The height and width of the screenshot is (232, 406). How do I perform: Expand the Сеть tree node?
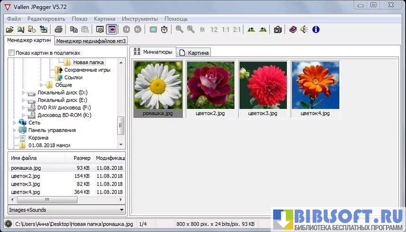pyautogui.click(x=15, y=122)
